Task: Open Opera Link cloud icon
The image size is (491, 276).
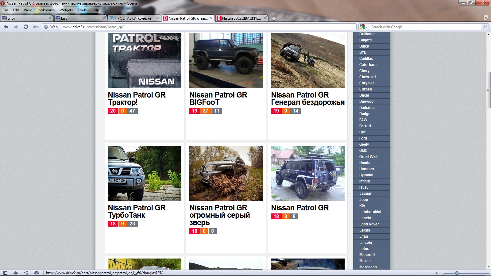Action: point(16,273)
